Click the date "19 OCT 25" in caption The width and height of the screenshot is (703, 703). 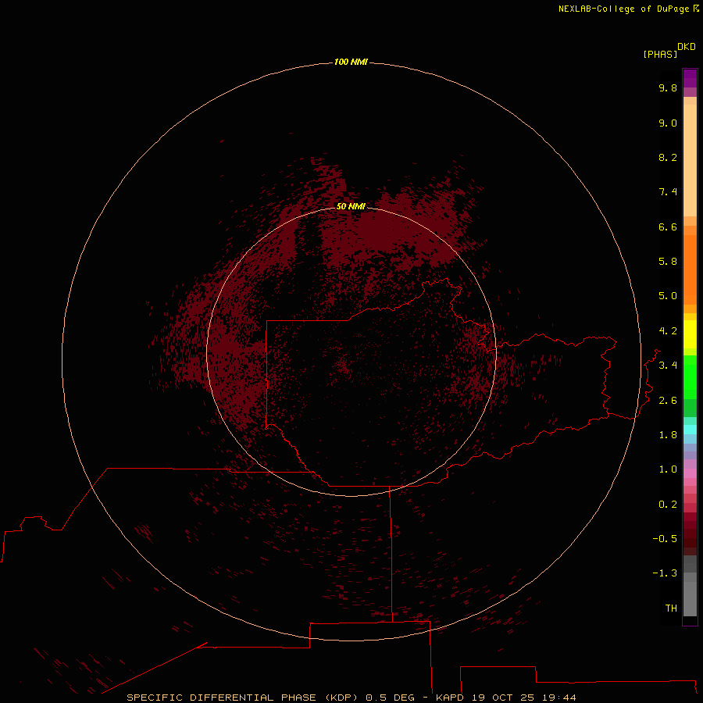click(x=503, y=698)
